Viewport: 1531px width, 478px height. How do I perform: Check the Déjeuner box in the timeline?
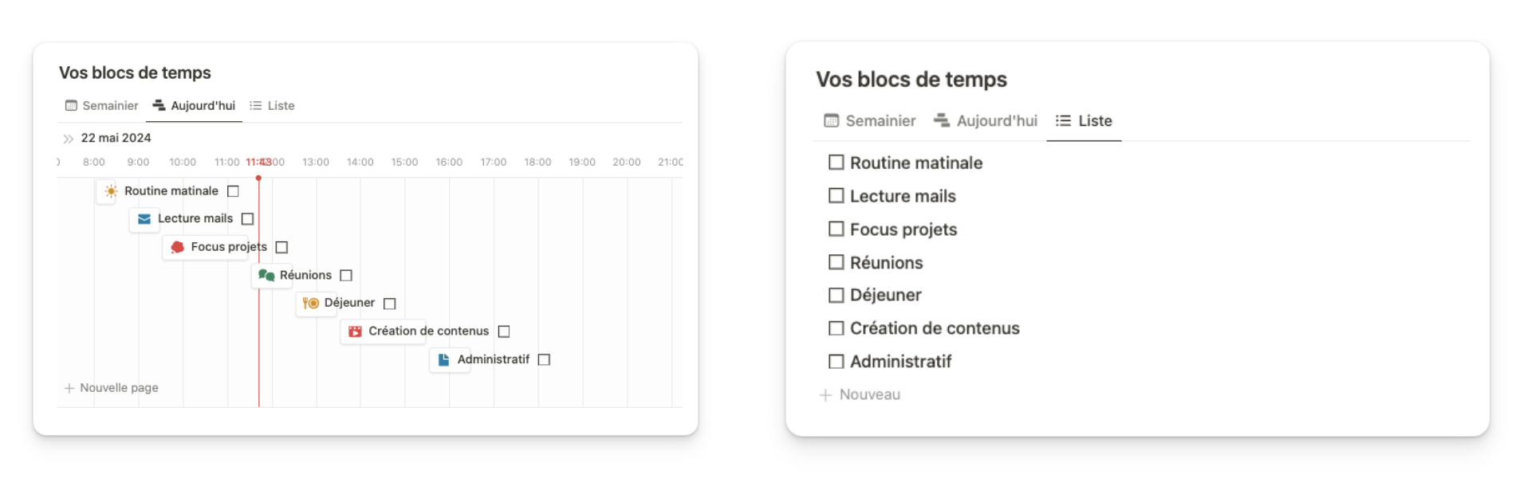tap(389, 304)
